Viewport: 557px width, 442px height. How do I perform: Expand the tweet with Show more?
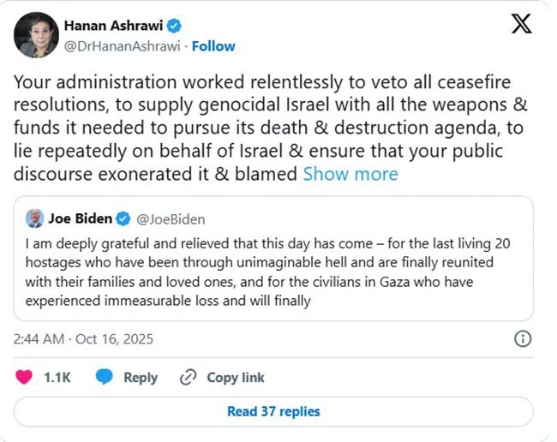pos(350,174)
